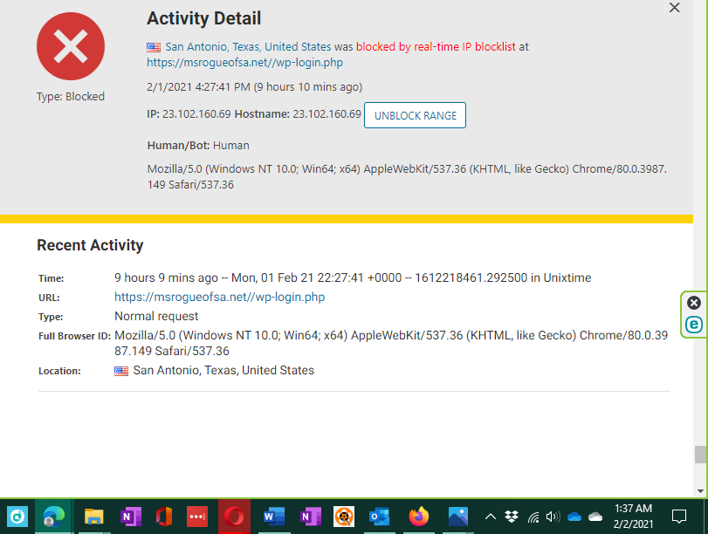Open the notification center
The image size is (708, 534).
(679, 517)
